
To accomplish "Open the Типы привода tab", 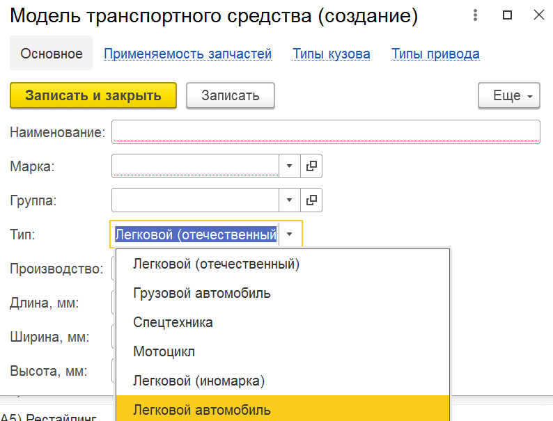I will click(x=435, y=54).
